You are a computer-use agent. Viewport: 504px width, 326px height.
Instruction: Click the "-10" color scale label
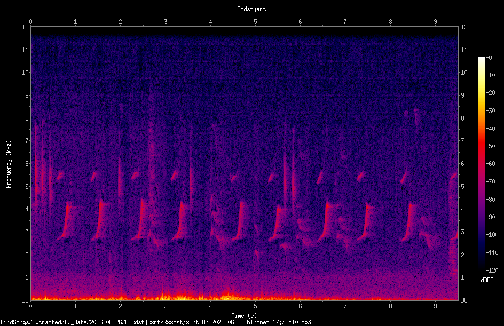point(490,75)
